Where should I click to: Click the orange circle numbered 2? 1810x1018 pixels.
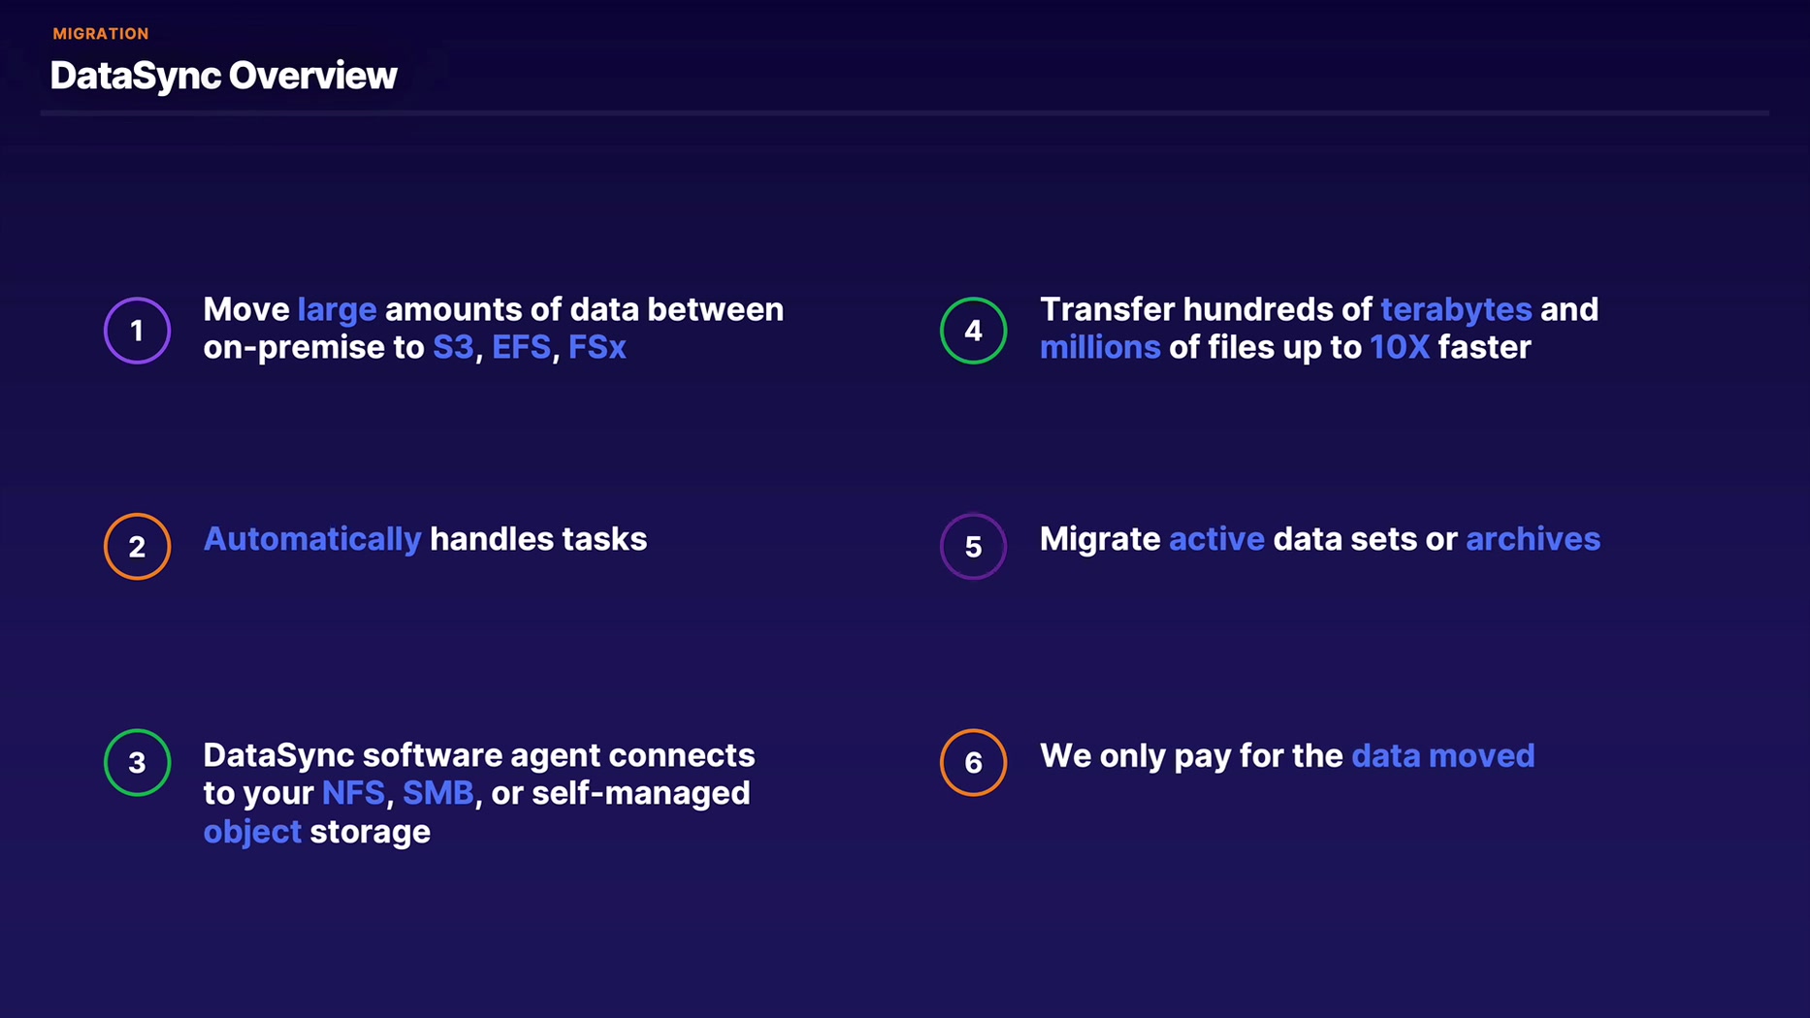(x=137, y=547)
